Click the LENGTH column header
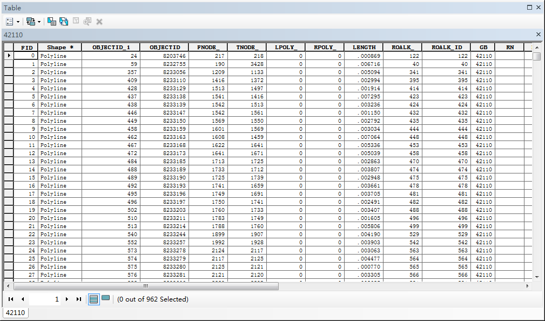Viewport: 545px width, 321px height. click(364, 48)
